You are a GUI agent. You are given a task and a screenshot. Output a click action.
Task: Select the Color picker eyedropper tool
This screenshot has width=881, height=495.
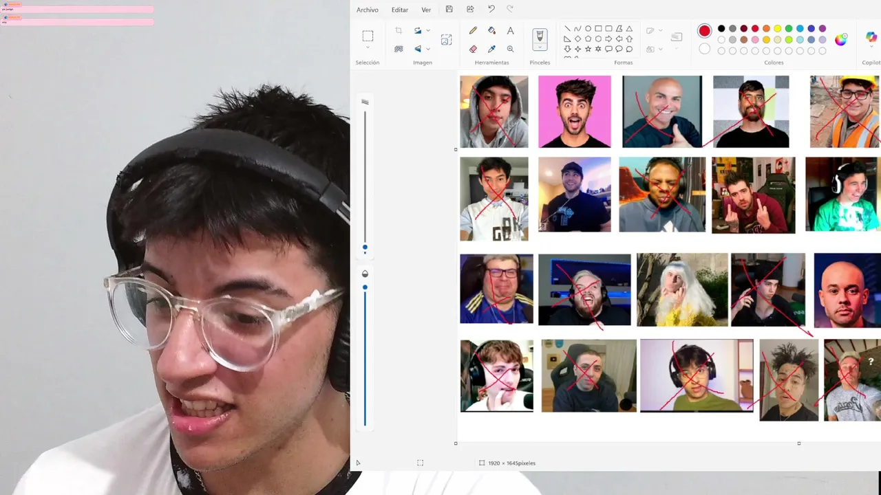click(x=491, y=49)
